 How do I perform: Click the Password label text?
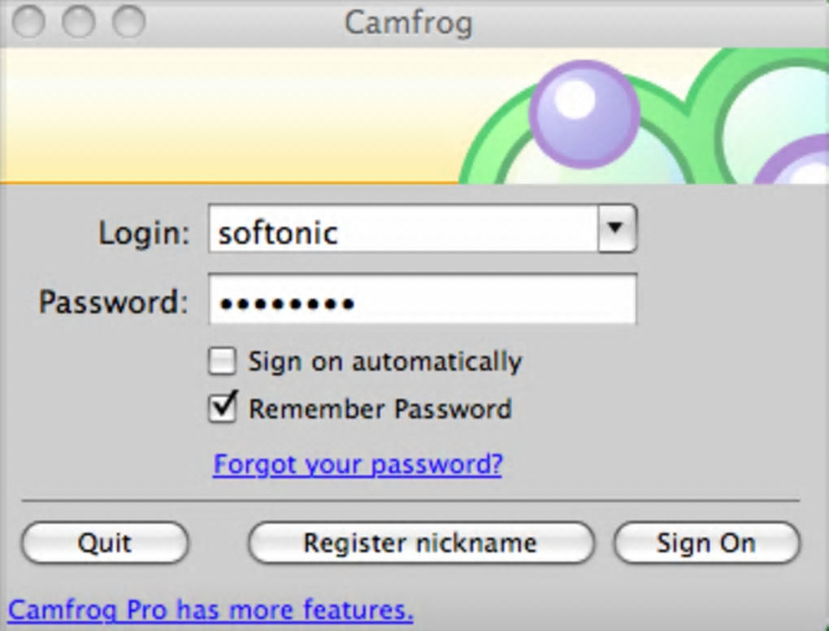[113, 302]
